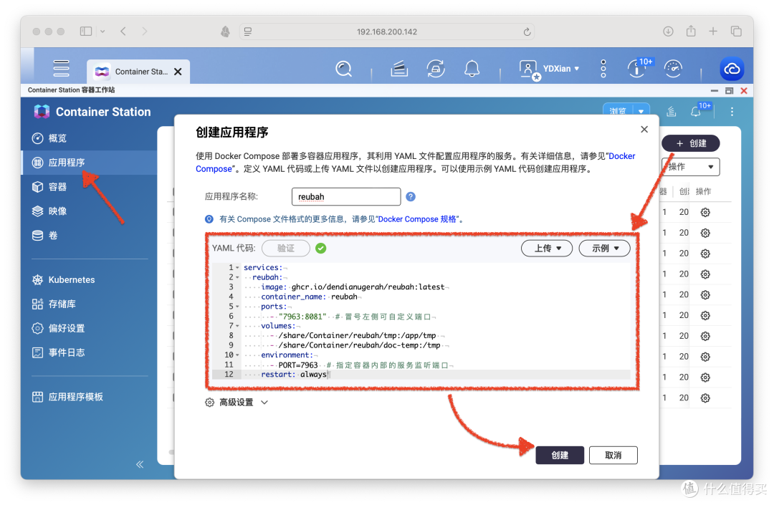This screenshot has width=774, height=505.
Task: Open 应用程序模板 in the sidebar
Action: (x=89, y=397)
